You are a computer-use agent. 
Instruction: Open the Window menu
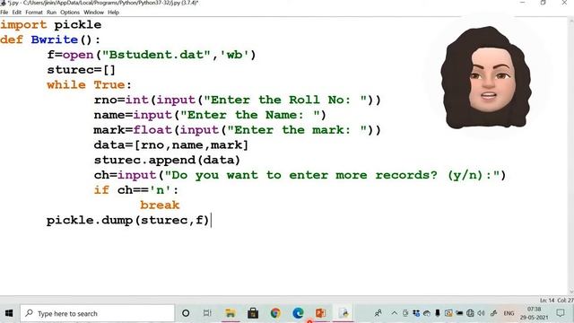[93, 13]
